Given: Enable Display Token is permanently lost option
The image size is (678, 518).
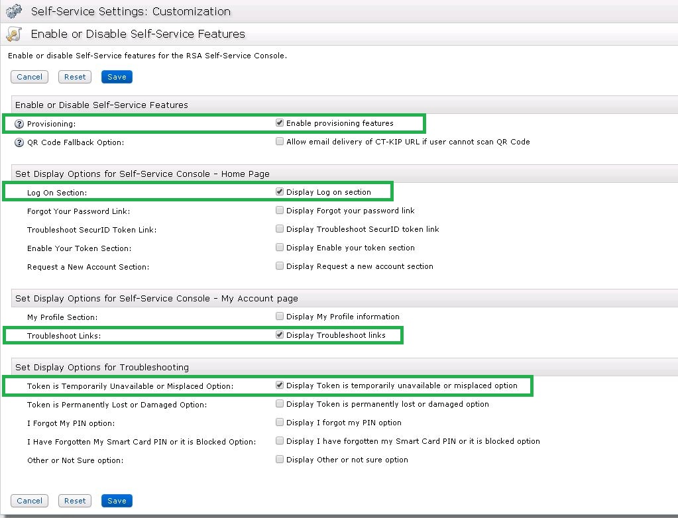Looking at the screenshot, I should [x=280, y=403].
